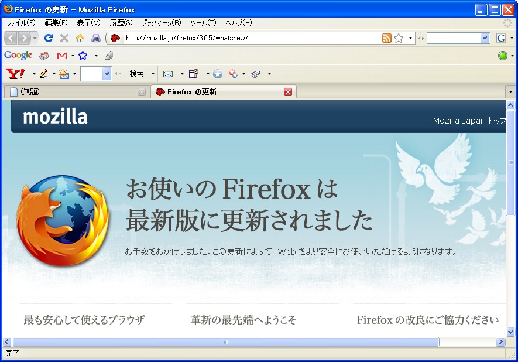Screen dimensions: 518x362
Task: Select the Firefox の更新 tab
Action: [x=224, y=92]
